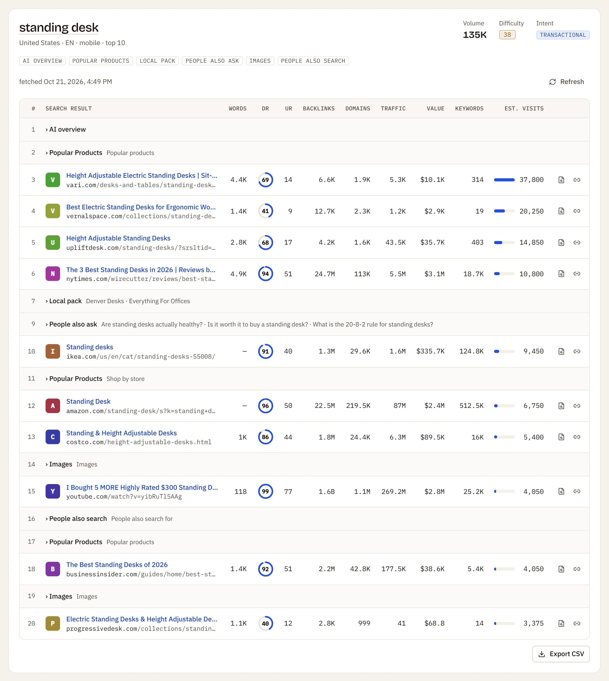Expand the People also ask row
609x681 pixels.
pyautogui.click(x=304, y=324)
